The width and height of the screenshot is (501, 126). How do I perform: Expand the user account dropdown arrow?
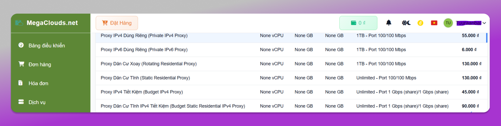(484, 23)
